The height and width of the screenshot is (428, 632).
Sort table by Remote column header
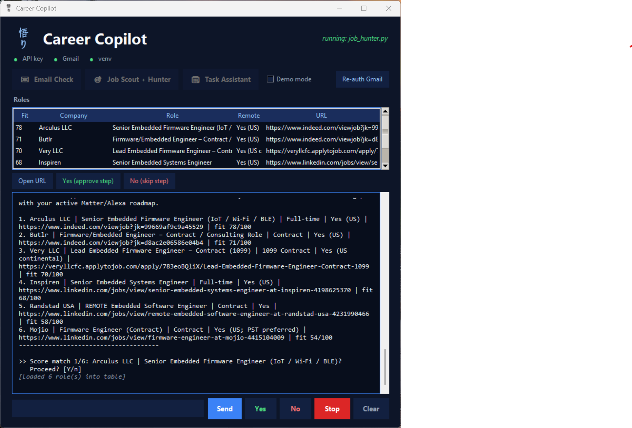click(249, 115)
